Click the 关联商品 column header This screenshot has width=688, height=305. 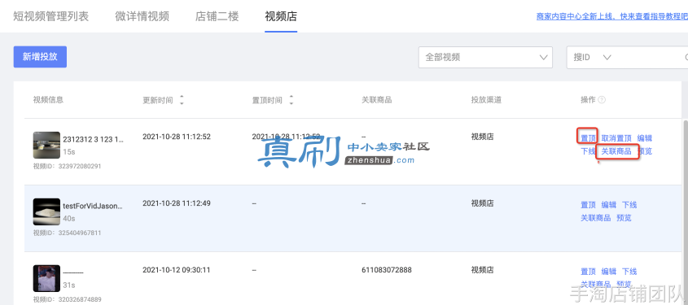coord(376,100)
